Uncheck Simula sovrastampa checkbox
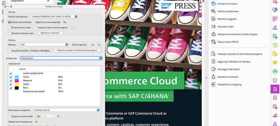280x126 pixels. point(10,22)
